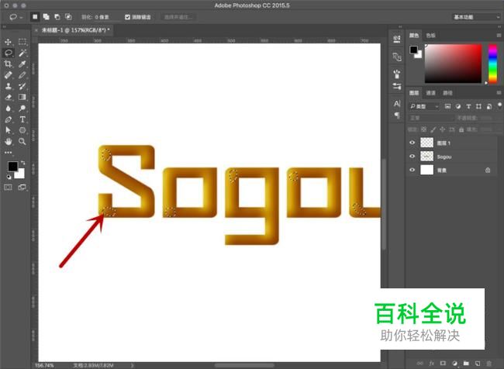The width and height of the screenshot is (504, 369).
Task: Reset default foreground and background colors
Action: click(x=9, y=177)
